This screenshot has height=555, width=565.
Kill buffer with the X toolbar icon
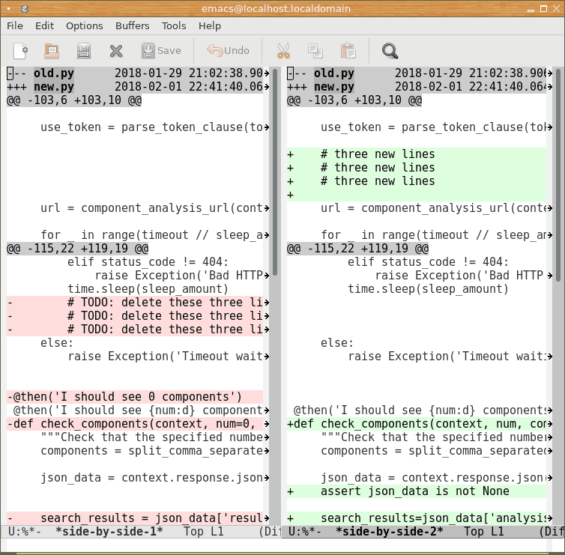coord(116,51)
